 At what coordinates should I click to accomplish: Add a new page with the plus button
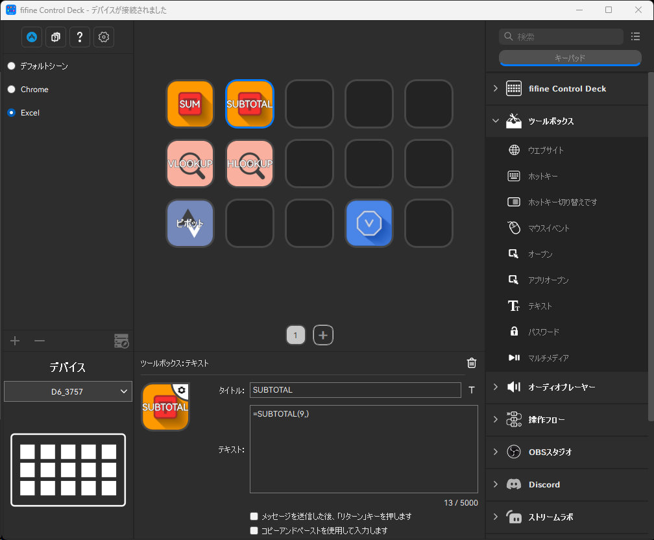pos(322,334)
